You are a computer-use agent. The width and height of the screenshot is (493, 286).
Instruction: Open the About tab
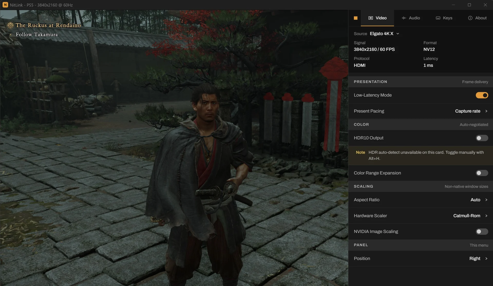[477, 18]
